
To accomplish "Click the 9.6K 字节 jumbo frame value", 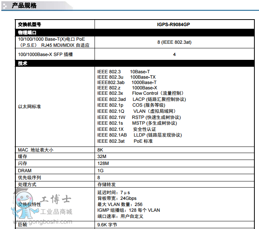I will [x=107, y=225].
